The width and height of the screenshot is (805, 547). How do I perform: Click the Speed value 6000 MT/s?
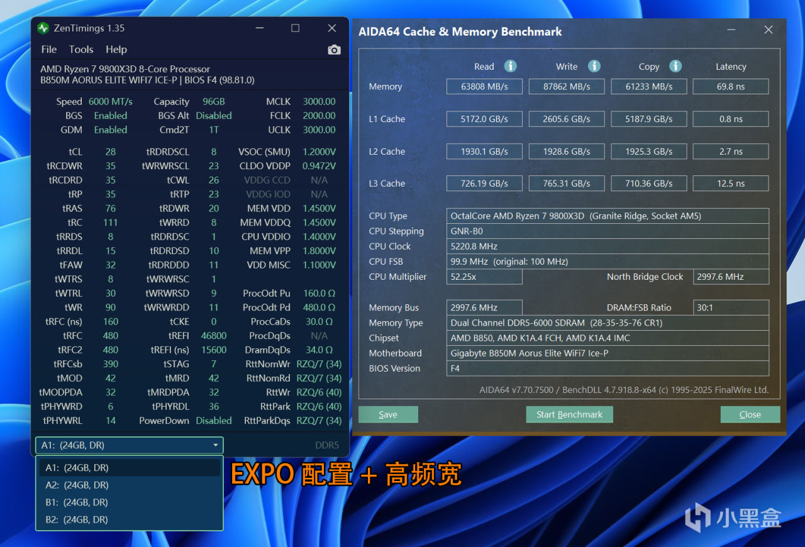point(110,101)
